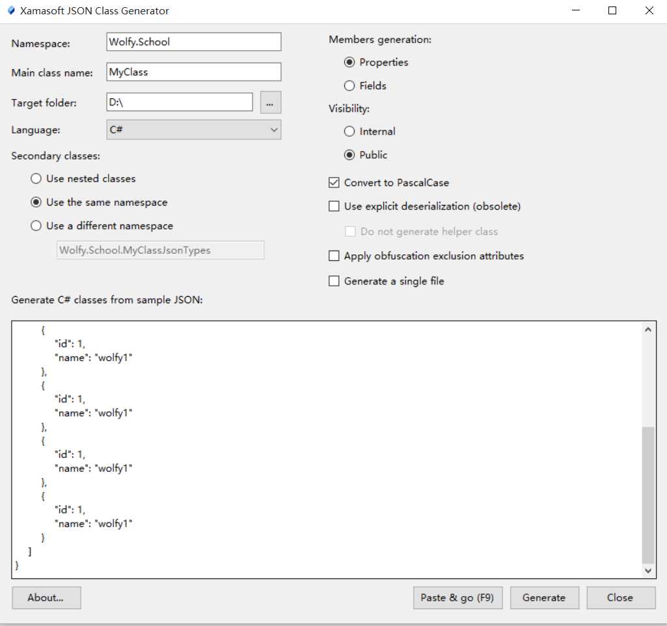
Task: Click the About button
Action: 46,597
